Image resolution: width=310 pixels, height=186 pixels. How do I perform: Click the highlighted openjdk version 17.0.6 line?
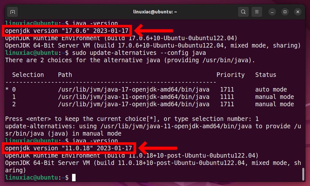pos(67,31)
